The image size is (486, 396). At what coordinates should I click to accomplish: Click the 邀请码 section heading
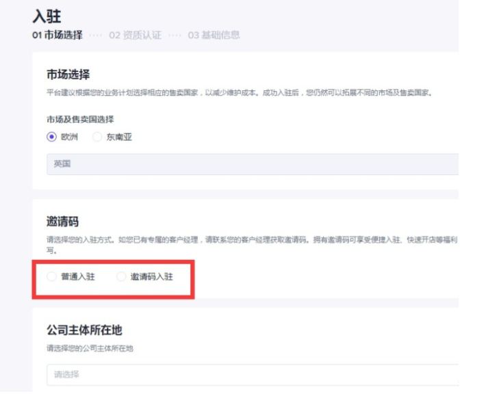click(62, 222)
